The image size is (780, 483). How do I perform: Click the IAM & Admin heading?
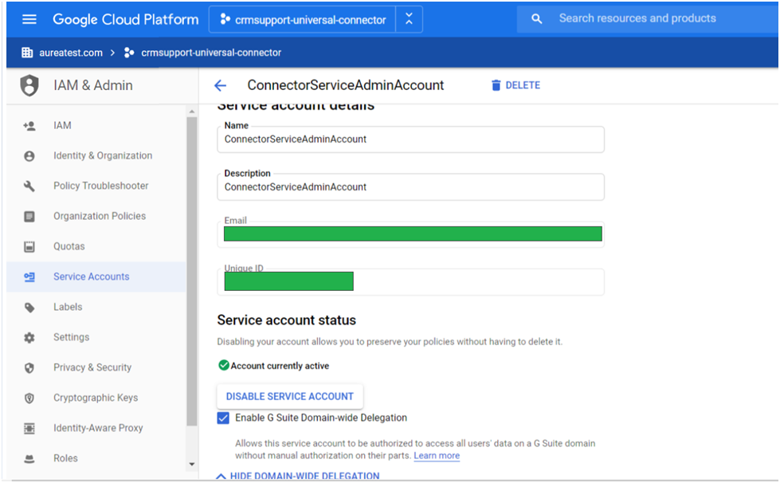tap(93, 85)
